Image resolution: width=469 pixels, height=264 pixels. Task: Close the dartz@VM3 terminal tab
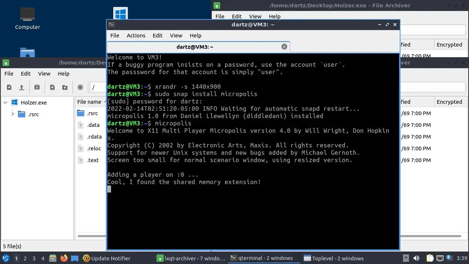click(x=284, y=47)
